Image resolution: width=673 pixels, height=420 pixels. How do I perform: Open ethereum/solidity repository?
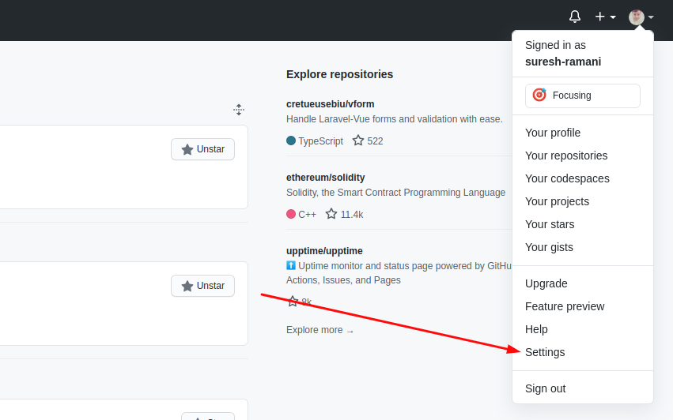click(x=325, y=178)
